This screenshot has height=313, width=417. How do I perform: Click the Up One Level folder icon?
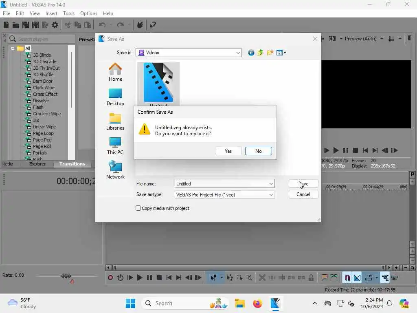260,53
